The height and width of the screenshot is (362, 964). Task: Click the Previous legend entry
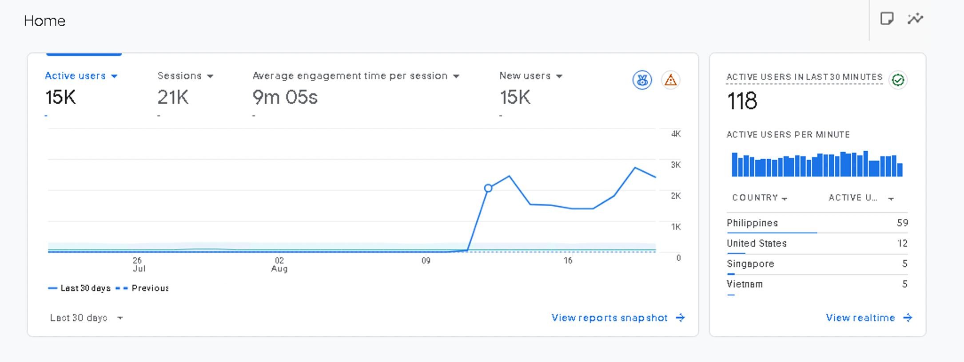142,288
